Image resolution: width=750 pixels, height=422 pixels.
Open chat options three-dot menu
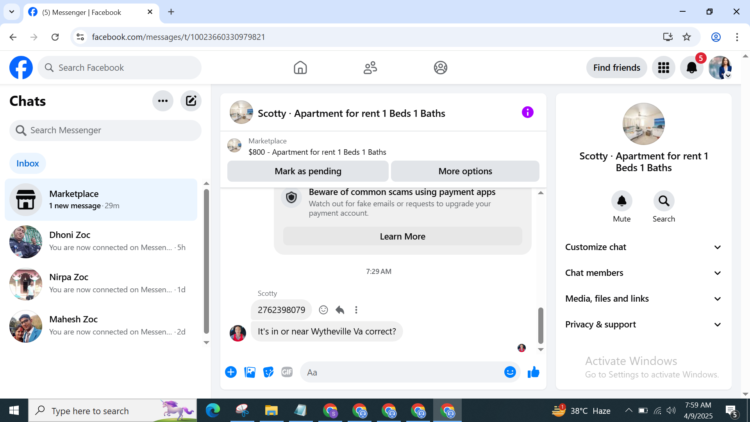[x=162, y=101]
